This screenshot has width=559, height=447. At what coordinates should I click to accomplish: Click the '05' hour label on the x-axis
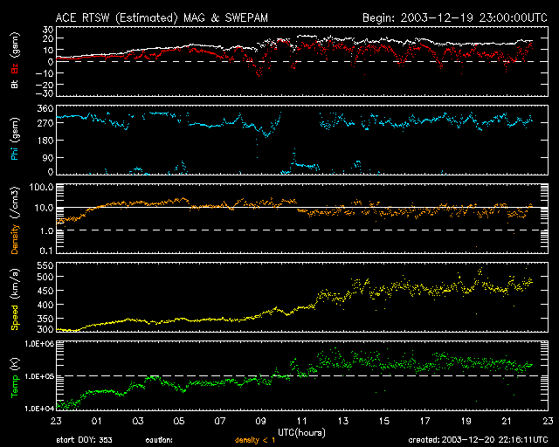pos(178,421)
